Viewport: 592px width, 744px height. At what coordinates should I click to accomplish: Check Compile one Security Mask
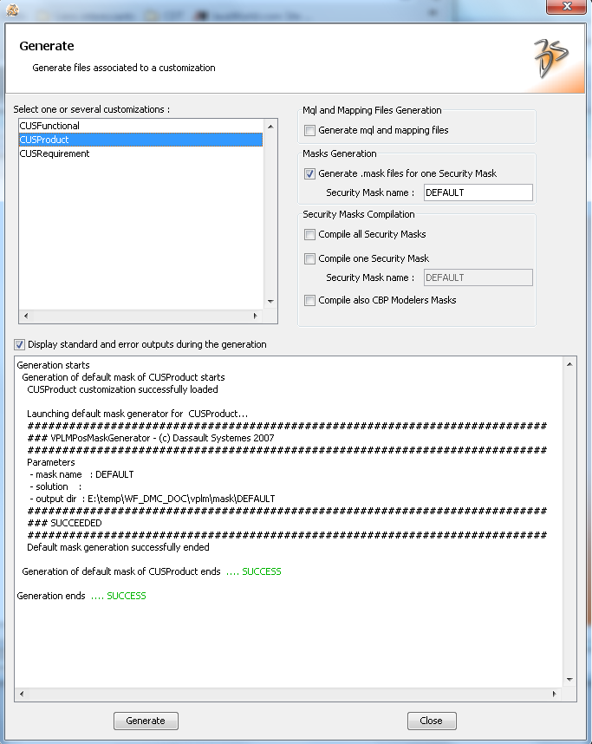point(309,258)
